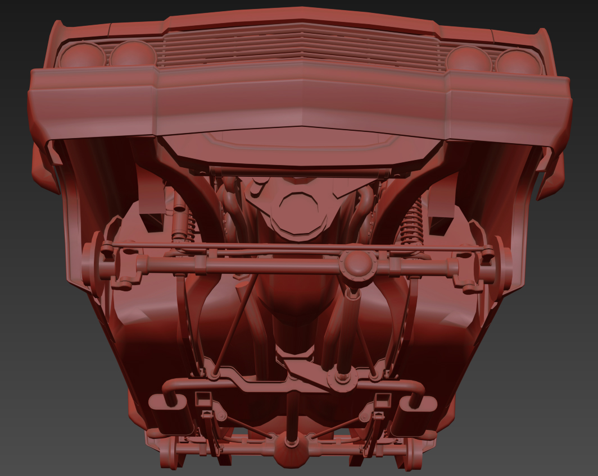Select the far-right outer headlight on the model
Image resolution: width=598 pixels, height=476 pixels.
pyautogui.click(x=520, y=61)
